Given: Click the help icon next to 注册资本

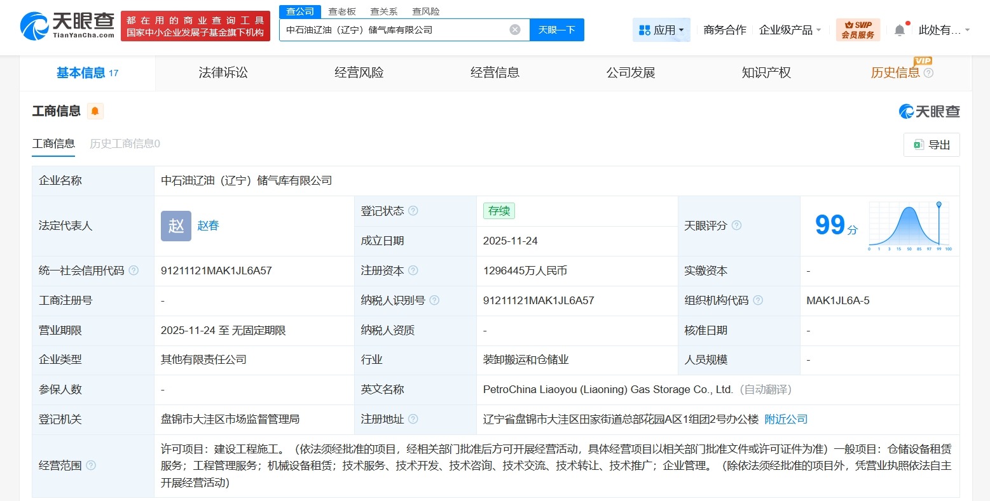Looking at the screenshot, I should [x=412, y=271].
